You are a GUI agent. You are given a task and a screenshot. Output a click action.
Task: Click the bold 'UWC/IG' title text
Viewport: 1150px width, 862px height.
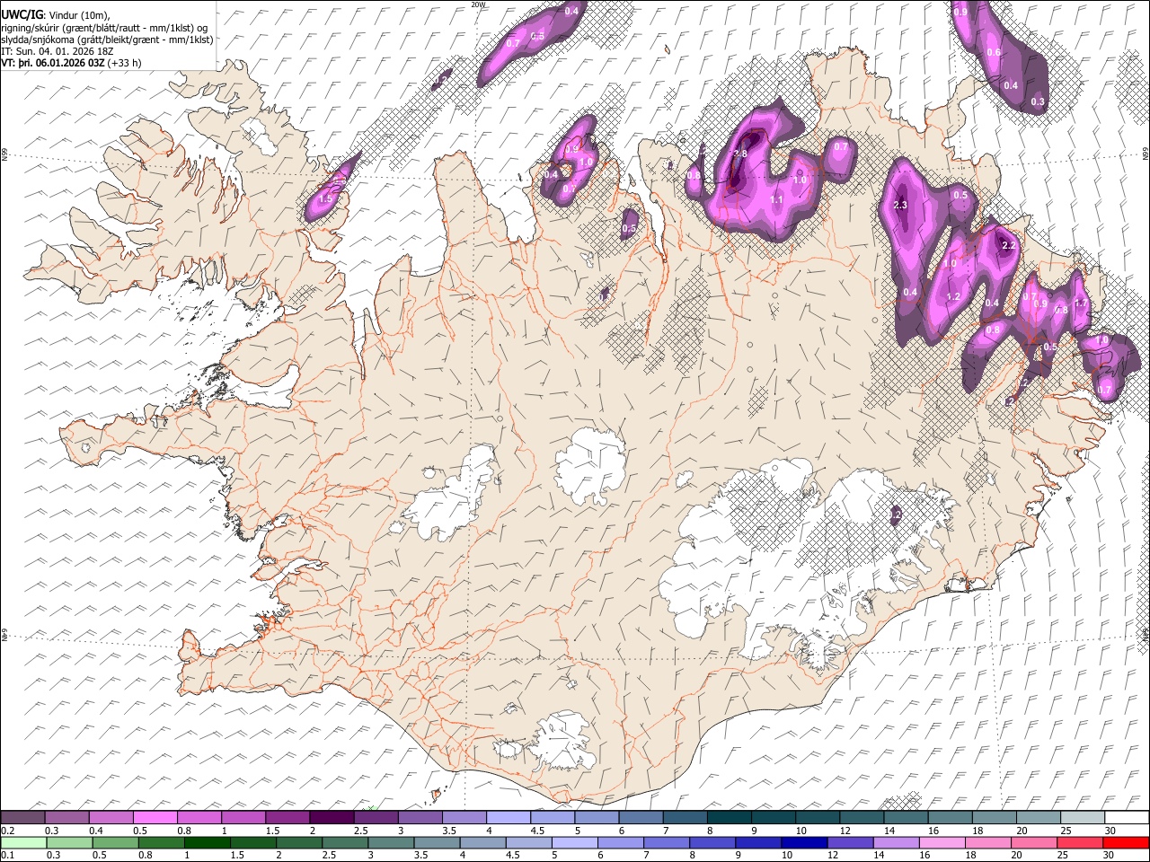click(22, 13)
